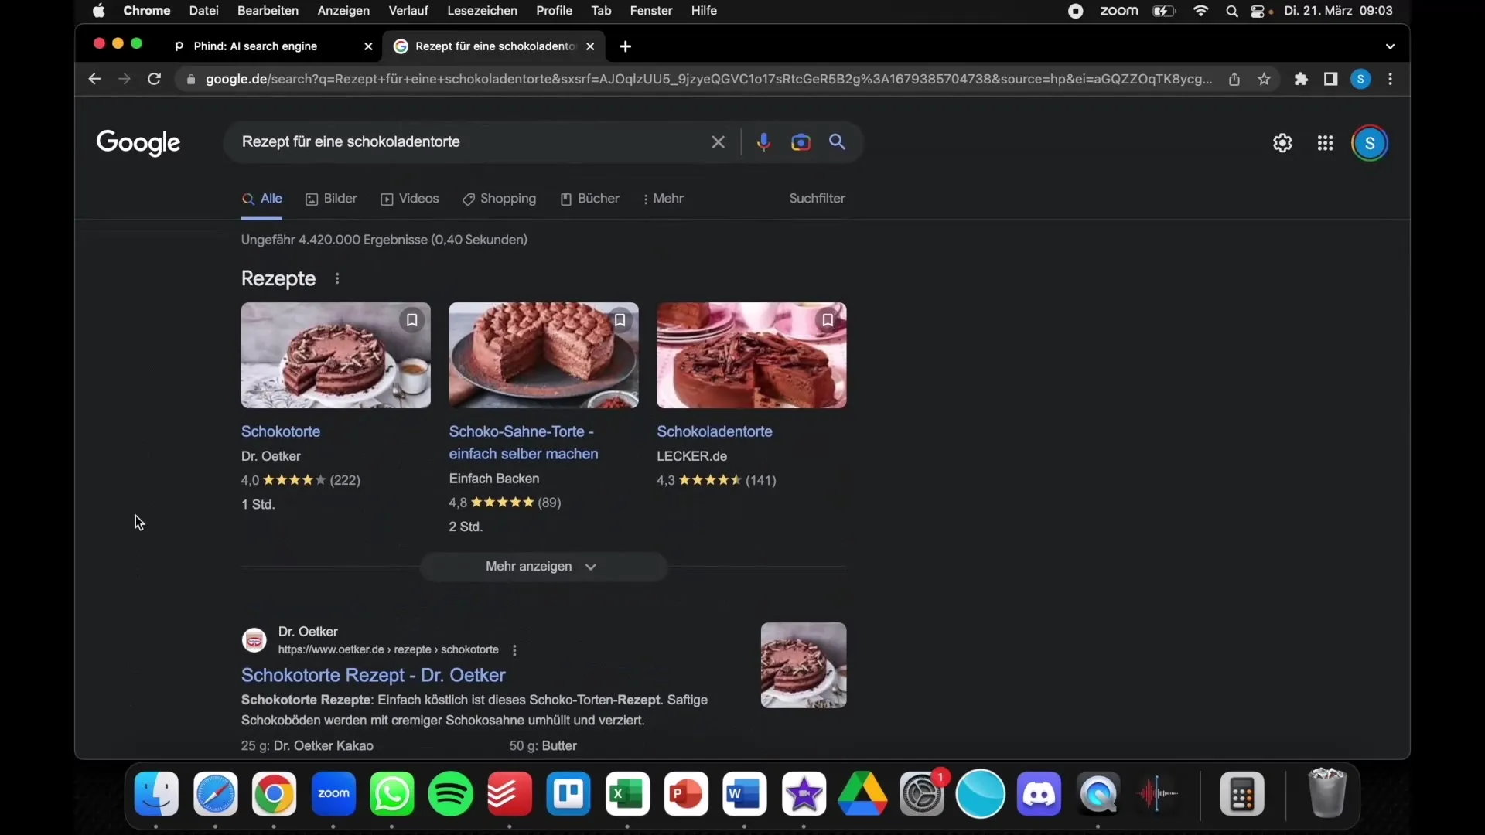Save the Schoko-Sahne-Torte recipe bookmark
This screenshot has height=835, width=1485.
(620, 320)
